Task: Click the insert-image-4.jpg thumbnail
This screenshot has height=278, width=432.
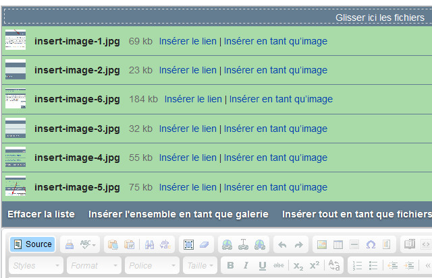Action: 16,158
